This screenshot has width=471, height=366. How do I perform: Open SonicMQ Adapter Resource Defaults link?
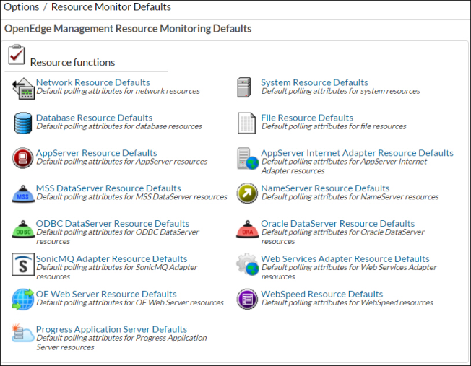[111, 259]
